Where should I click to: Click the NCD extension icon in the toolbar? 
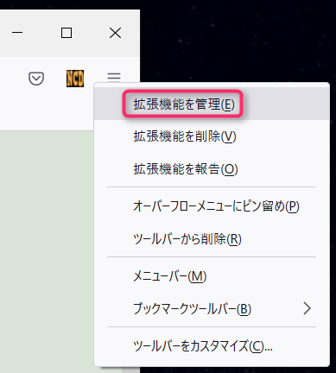(75, 79)
